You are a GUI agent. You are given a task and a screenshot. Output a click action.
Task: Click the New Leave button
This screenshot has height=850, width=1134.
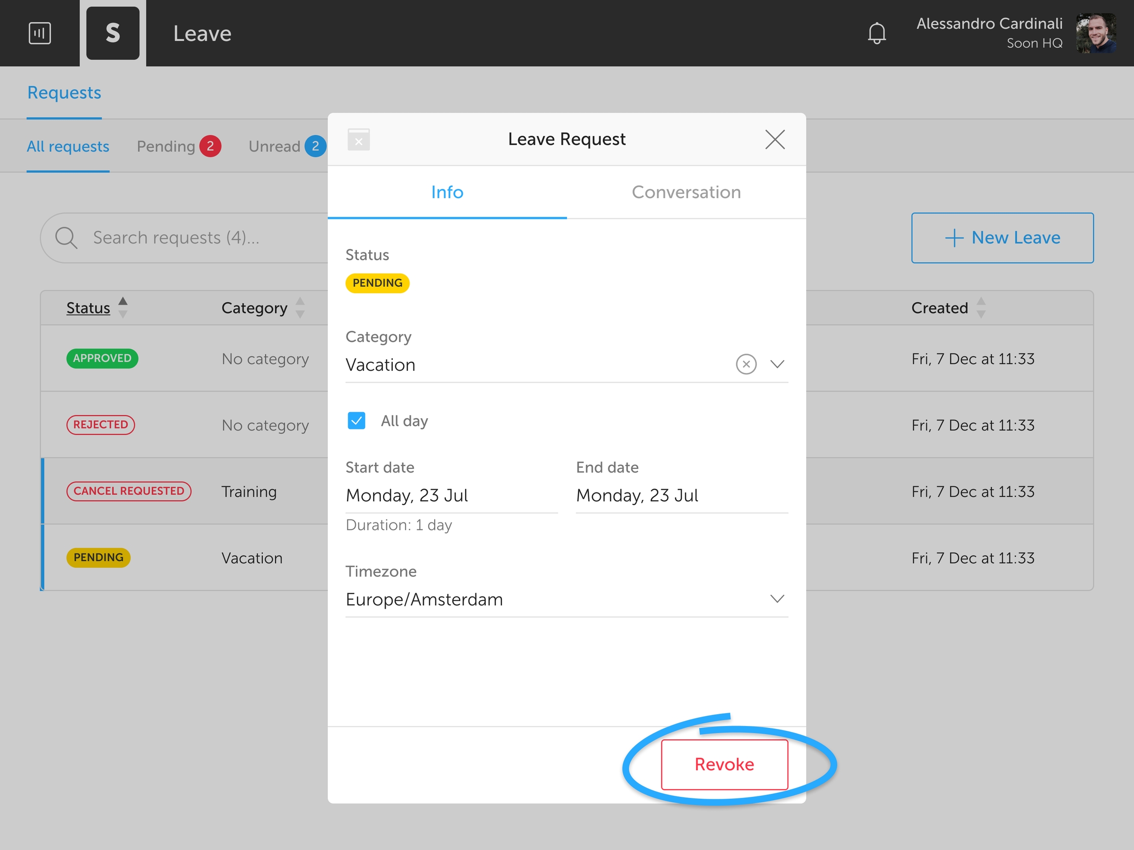[1002, 238]
